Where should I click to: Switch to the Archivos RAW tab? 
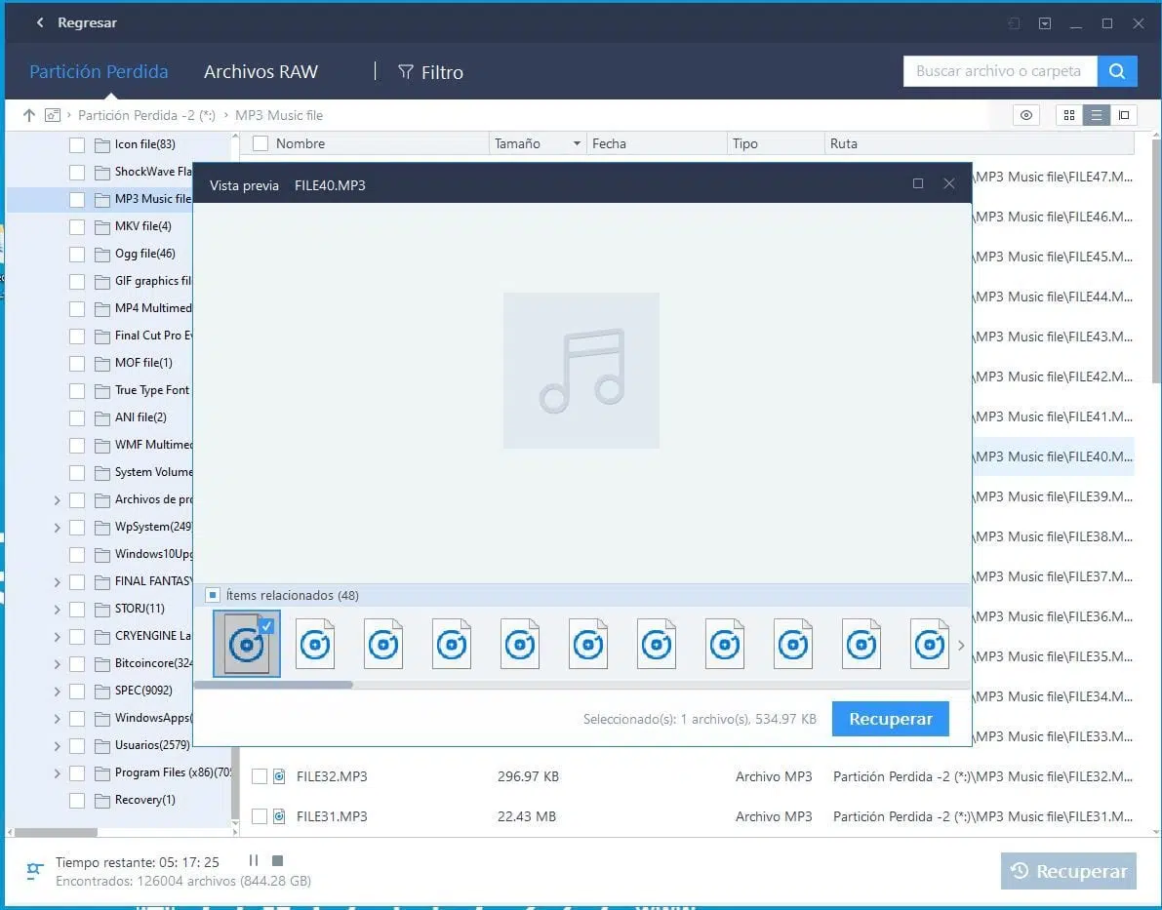pyautogui.click(x=260, y=72)
